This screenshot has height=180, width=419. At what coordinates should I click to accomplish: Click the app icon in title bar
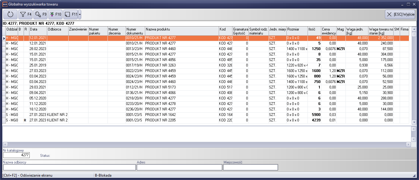5,4
